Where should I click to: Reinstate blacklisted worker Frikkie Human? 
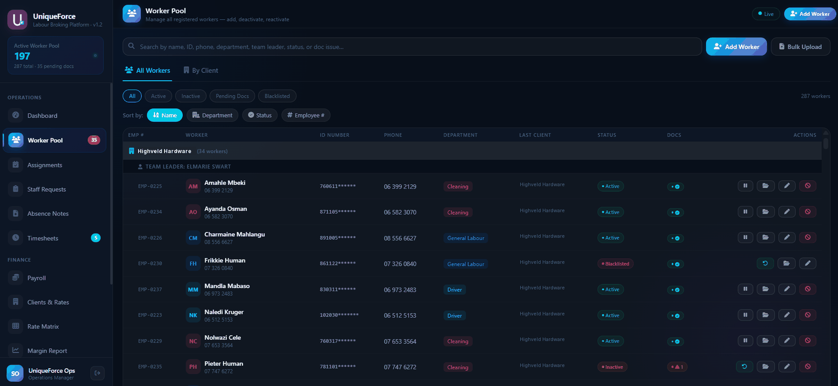(x=765, y=263)
